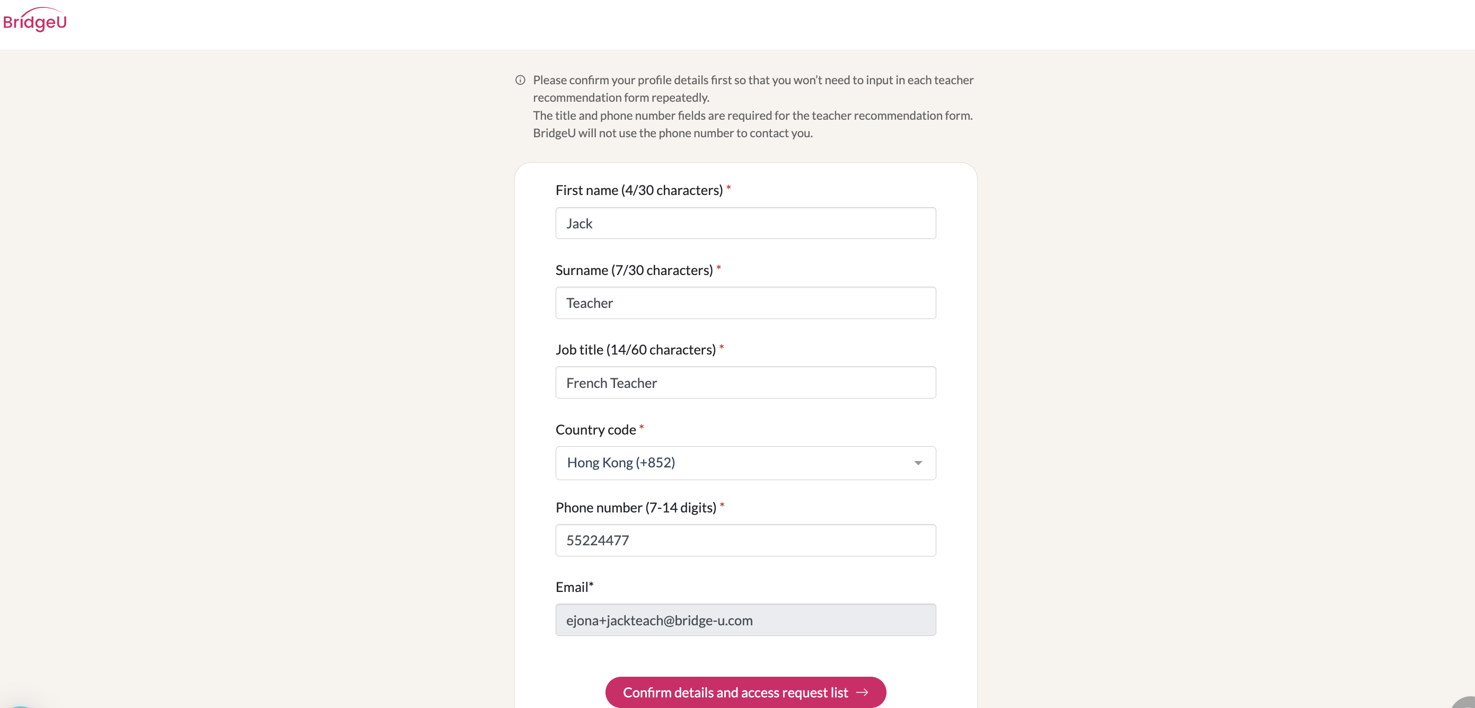This screenshot has width=1475, height=708.
Task: Select the Surname input with Teacher
Action: [x=745, y=303]
